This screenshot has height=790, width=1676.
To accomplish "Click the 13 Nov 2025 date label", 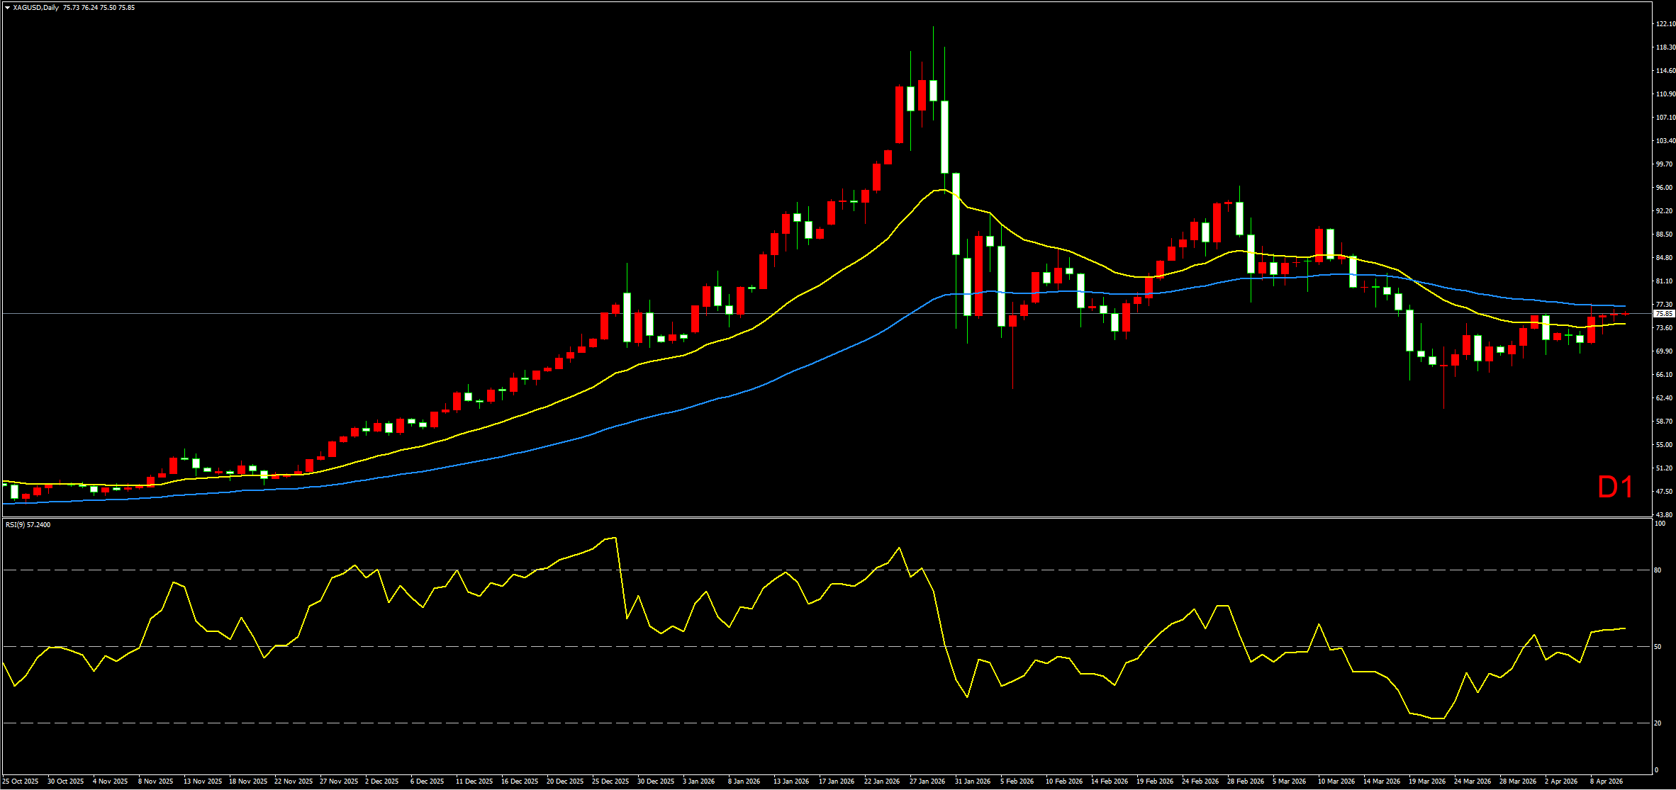I will pyautogui.click(x=203, y=781).
